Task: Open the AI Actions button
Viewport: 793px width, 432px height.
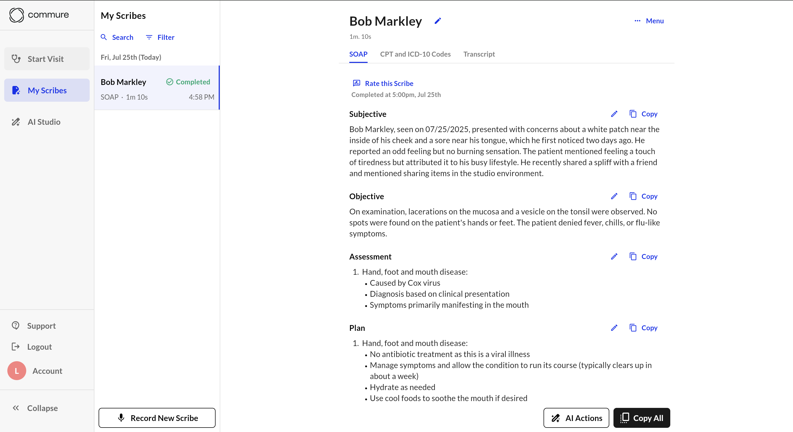Action: (576, 418)
